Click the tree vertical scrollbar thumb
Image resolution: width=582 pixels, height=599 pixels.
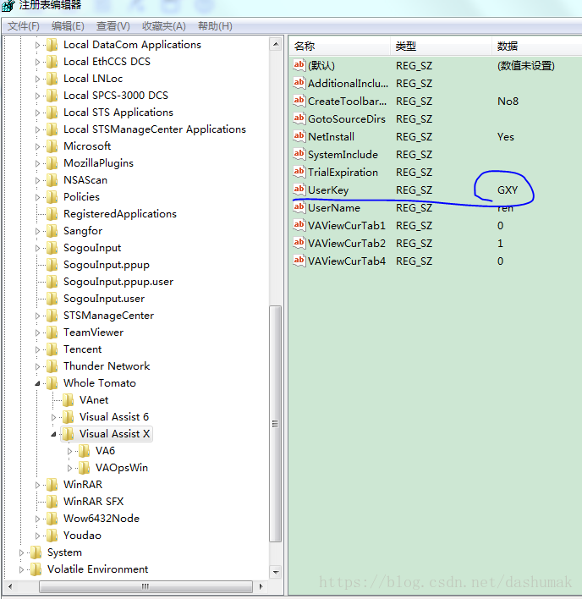click(275, 423)
